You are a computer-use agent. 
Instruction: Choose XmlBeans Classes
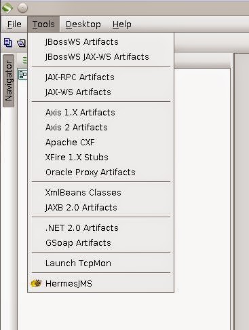tap(100, 193)
